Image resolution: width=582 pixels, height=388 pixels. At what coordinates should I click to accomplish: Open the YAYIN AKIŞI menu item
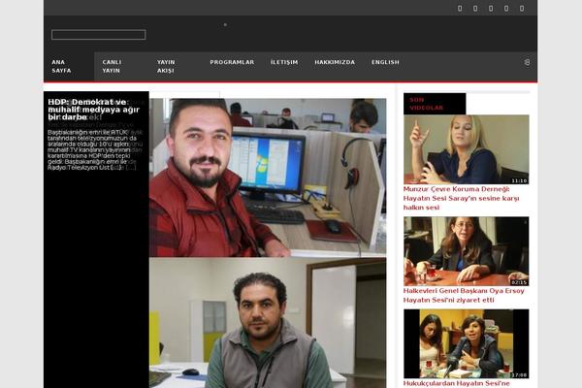tap(166, 66)
